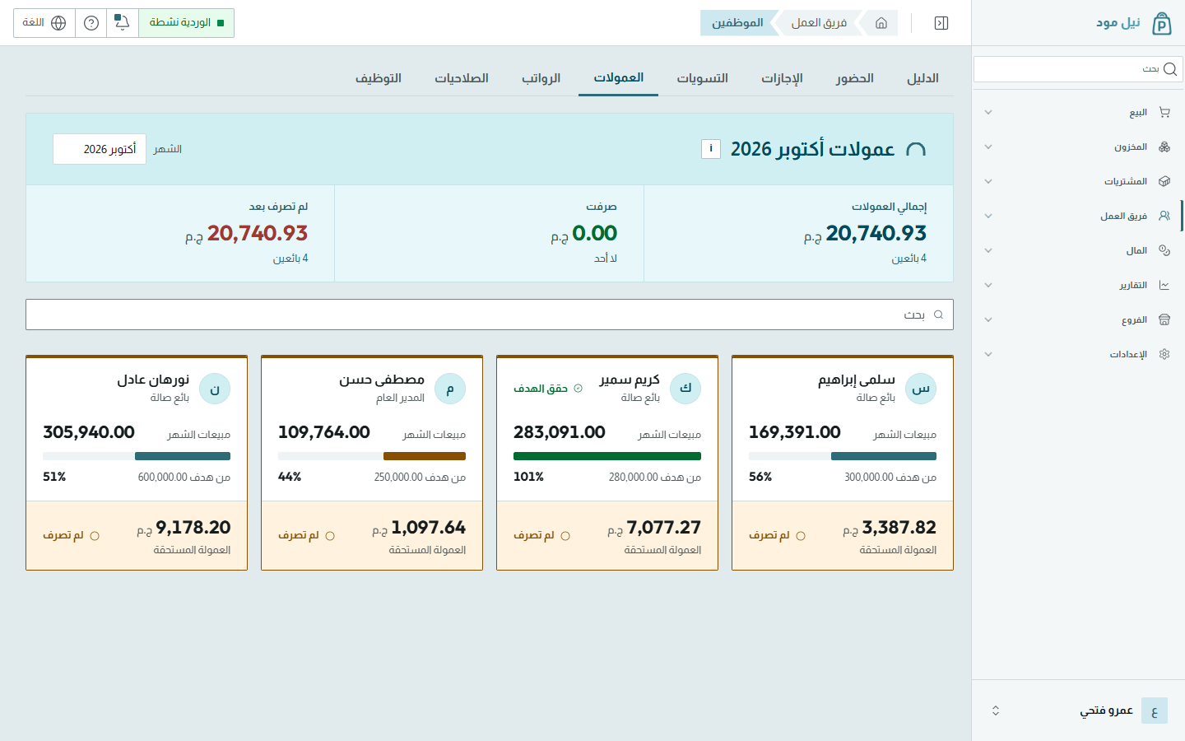The image size is (1185, 741).
Task: Expand the المال sidebar section chevron
Action: click(988, 250)
